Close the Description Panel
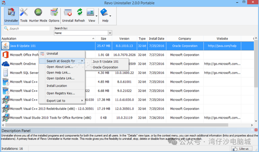This screenshot has width=259, height=152. click(x=256, y=130)
